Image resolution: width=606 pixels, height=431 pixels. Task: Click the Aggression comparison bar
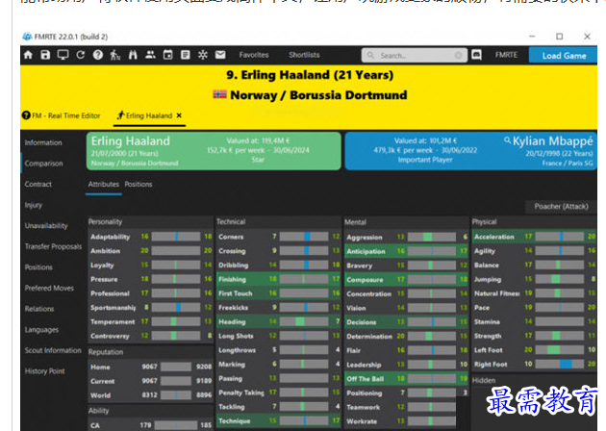(x=432, y=237)
